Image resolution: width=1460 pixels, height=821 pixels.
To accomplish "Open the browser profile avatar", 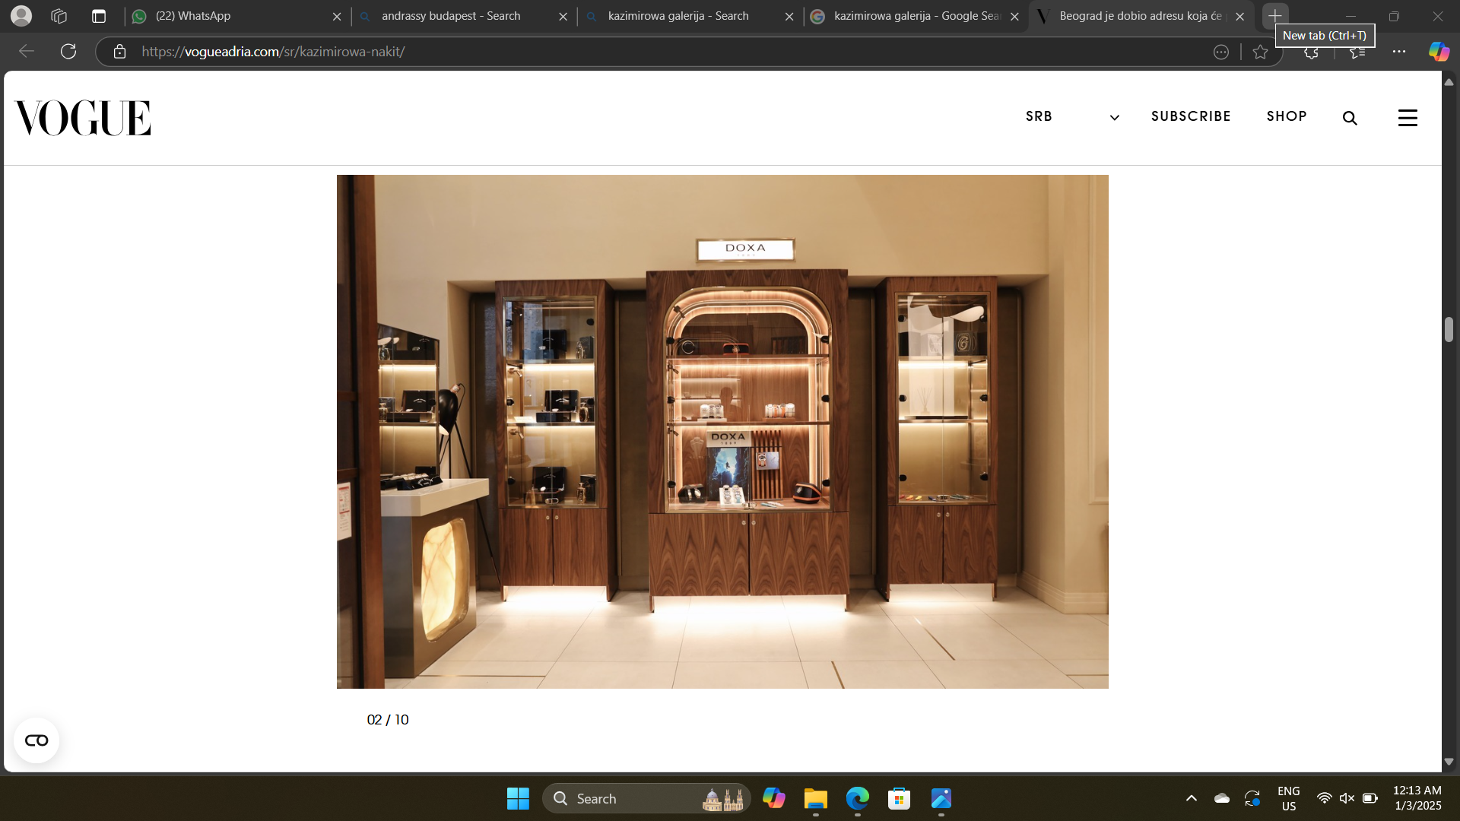I will [21, 16].
